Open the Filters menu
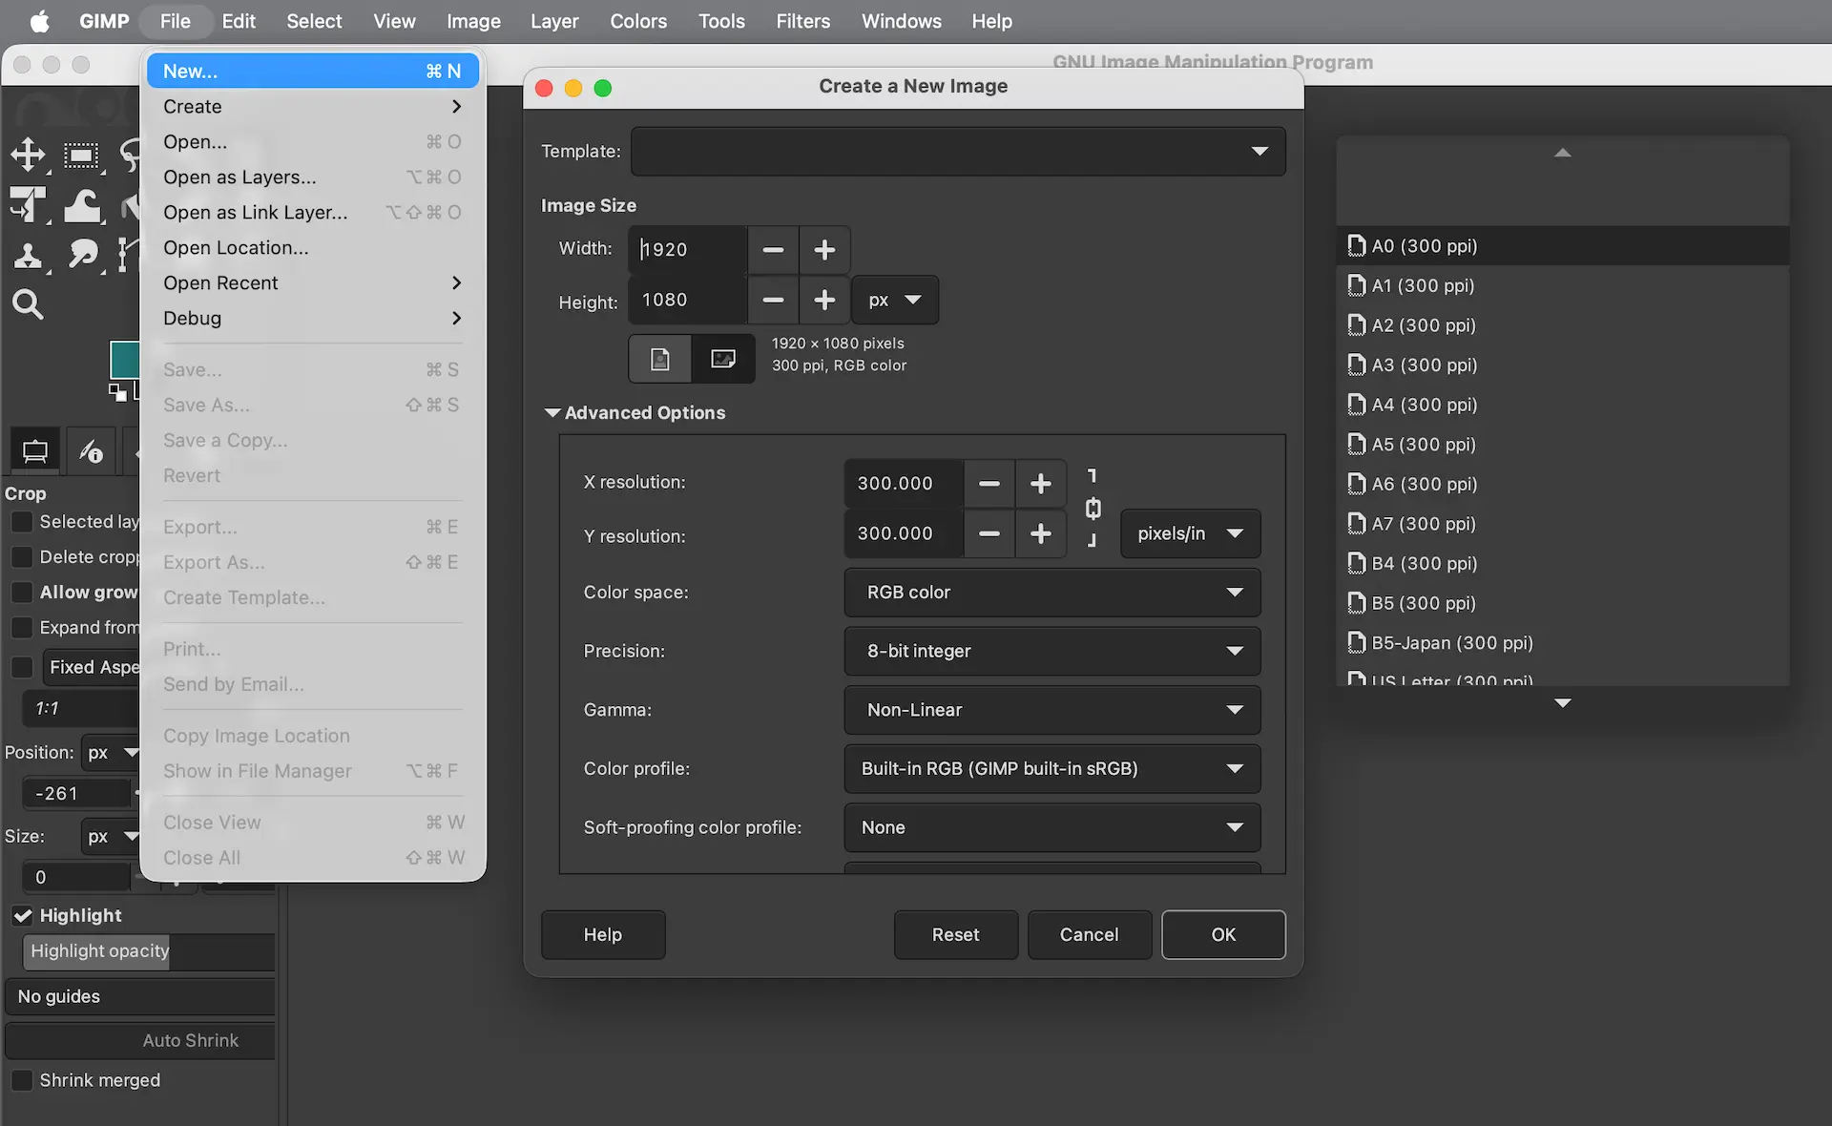The image size is (1832, 1126). coord(802,21)
